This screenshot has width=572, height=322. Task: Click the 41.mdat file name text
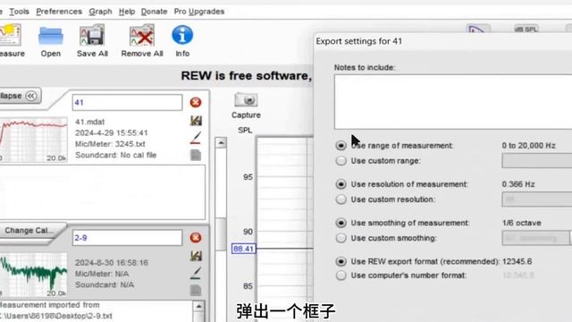click(89, 122)
